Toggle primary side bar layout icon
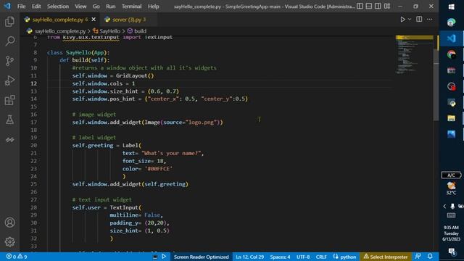 360,6
